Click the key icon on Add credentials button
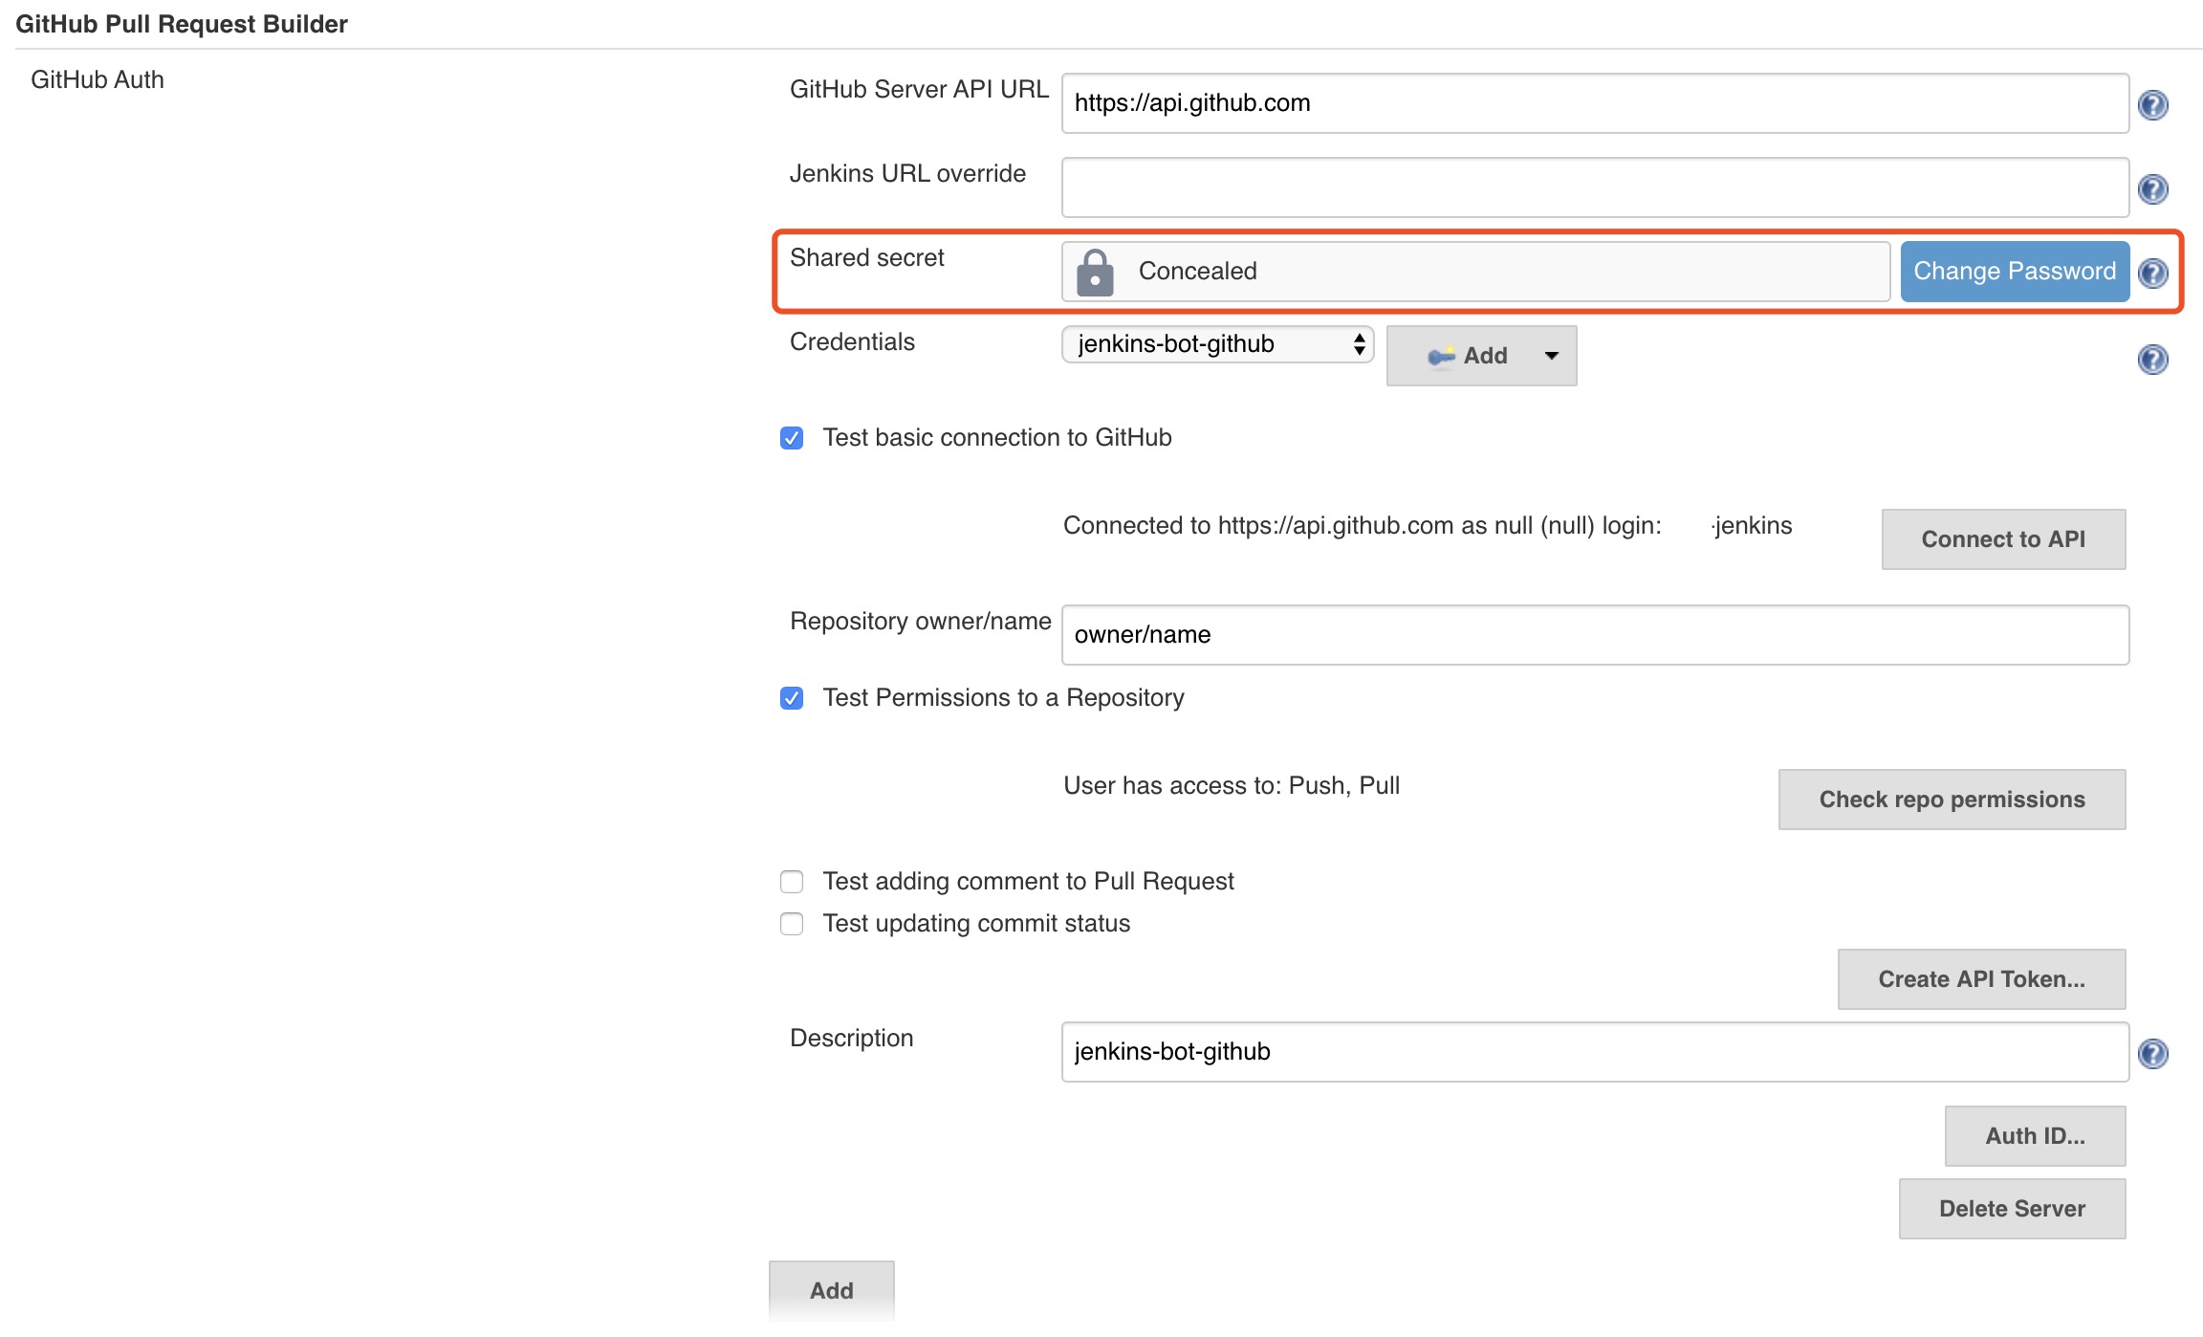Image resolution: width=2203 pixels, height=1337 pixels. (x=1441, y=356)
